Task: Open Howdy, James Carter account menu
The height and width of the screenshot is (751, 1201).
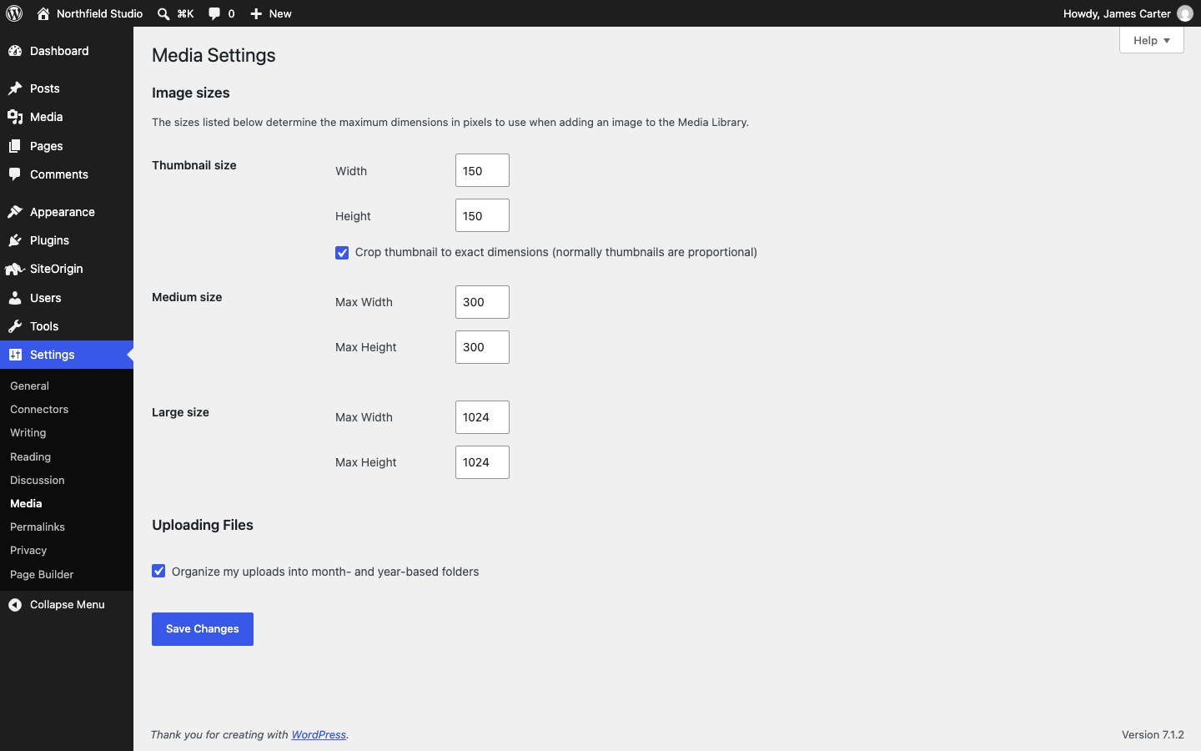Action: pos(1128,13)
